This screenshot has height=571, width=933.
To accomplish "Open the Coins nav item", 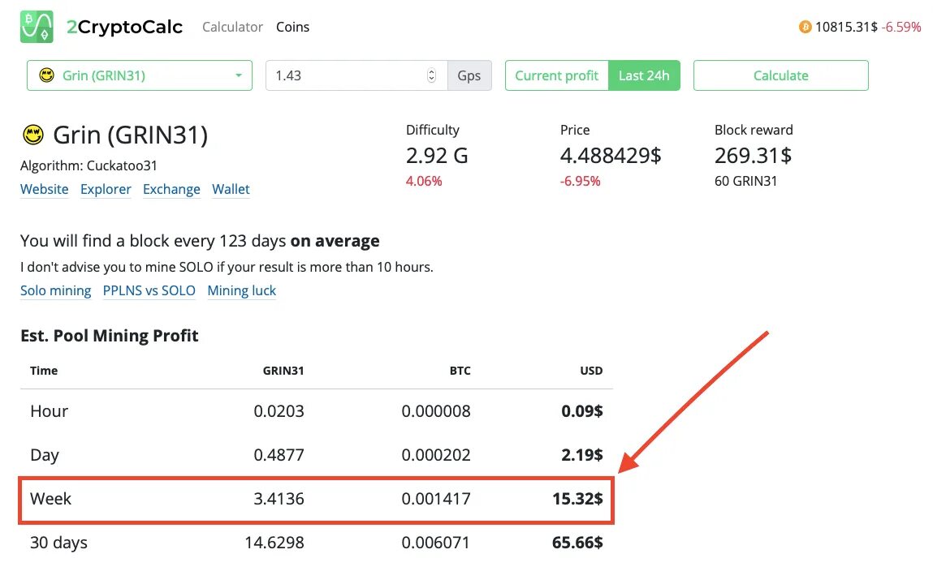I will 293,27.
